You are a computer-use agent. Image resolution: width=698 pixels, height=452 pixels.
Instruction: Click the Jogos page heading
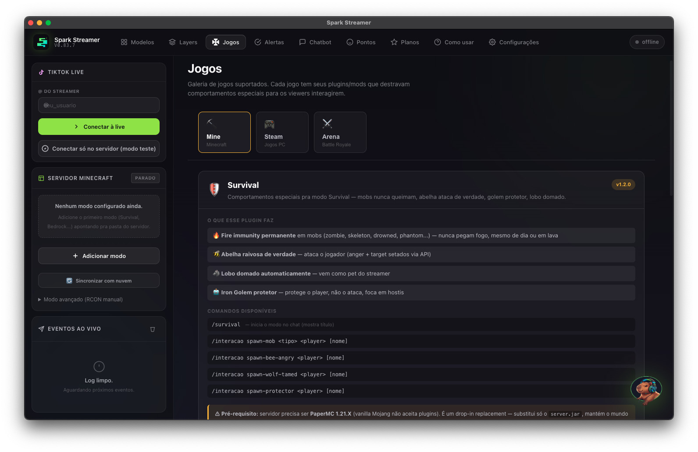pos(205,69)
